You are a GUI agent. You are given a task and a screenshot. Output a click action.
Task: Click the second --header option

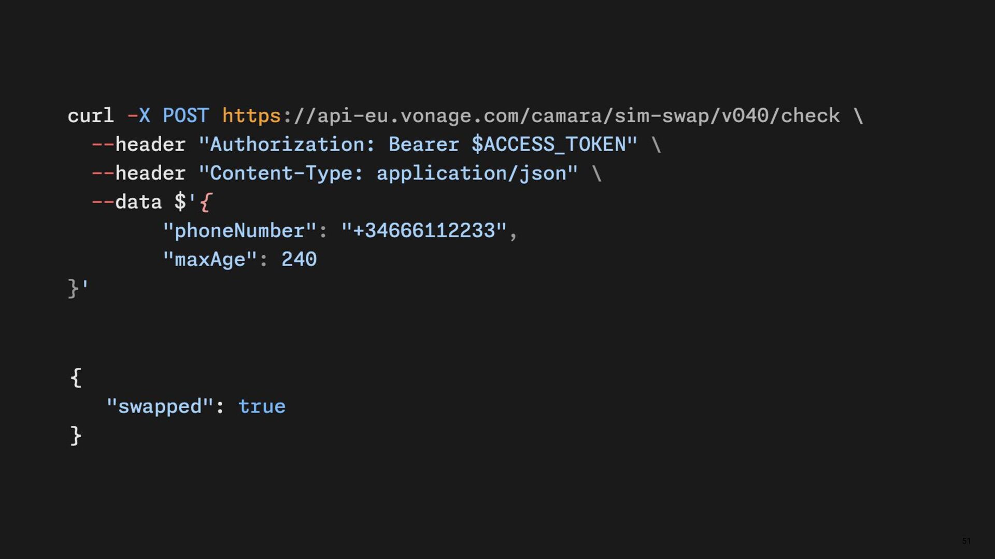(x=138, y=173)
